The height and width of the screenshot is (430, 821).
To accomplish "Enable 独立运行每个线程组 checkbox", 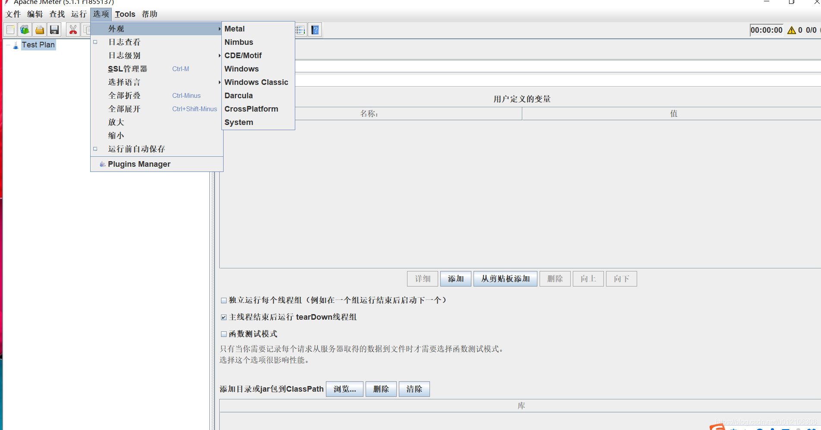I will point(224,300).
